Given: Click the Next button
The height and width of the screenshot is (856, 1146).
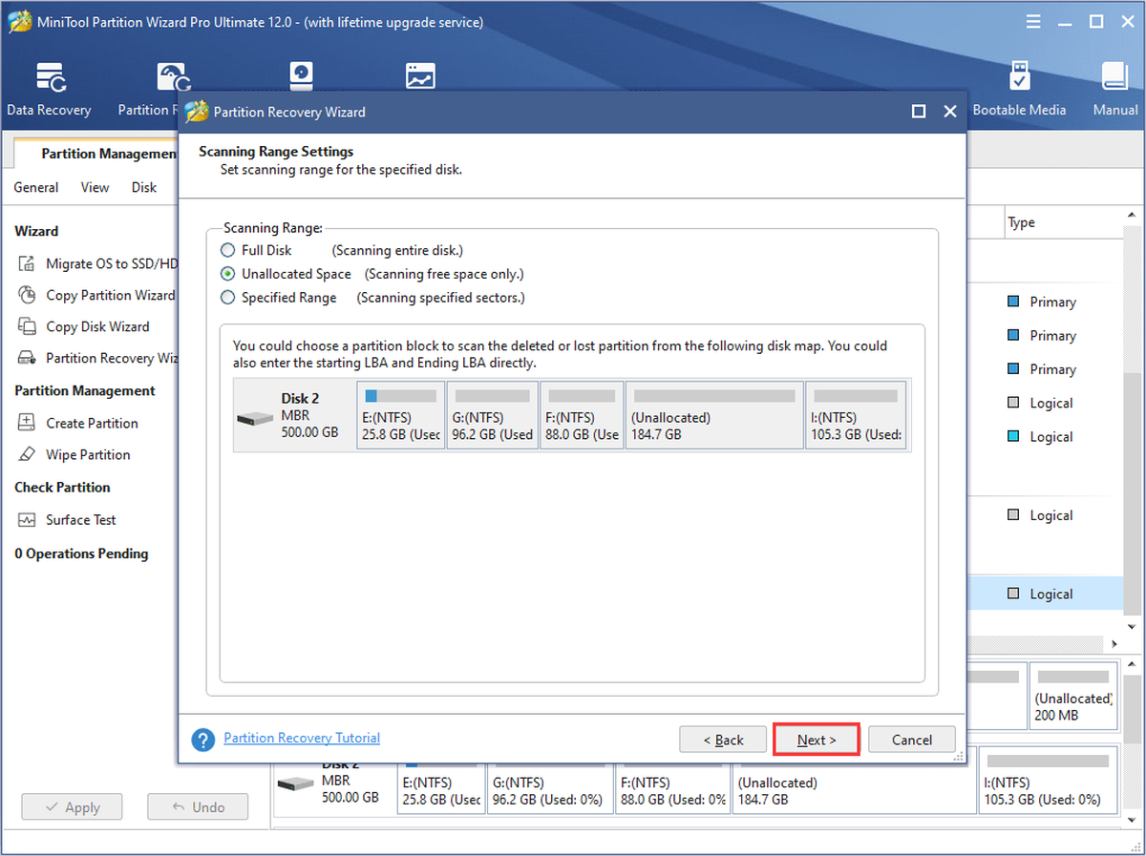Looking at the screenshot, I should (817, 740).
